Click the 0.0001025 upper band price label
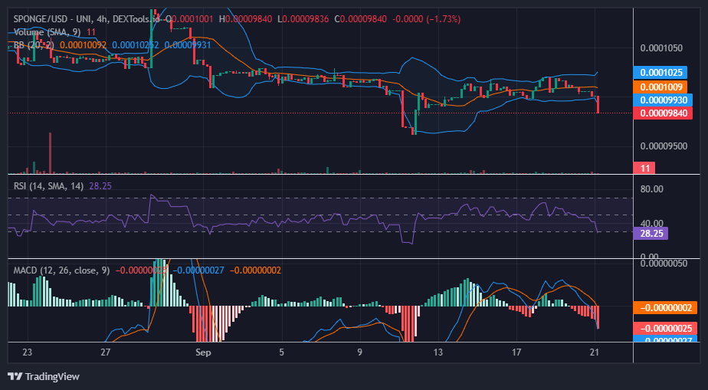 [660, 72]
